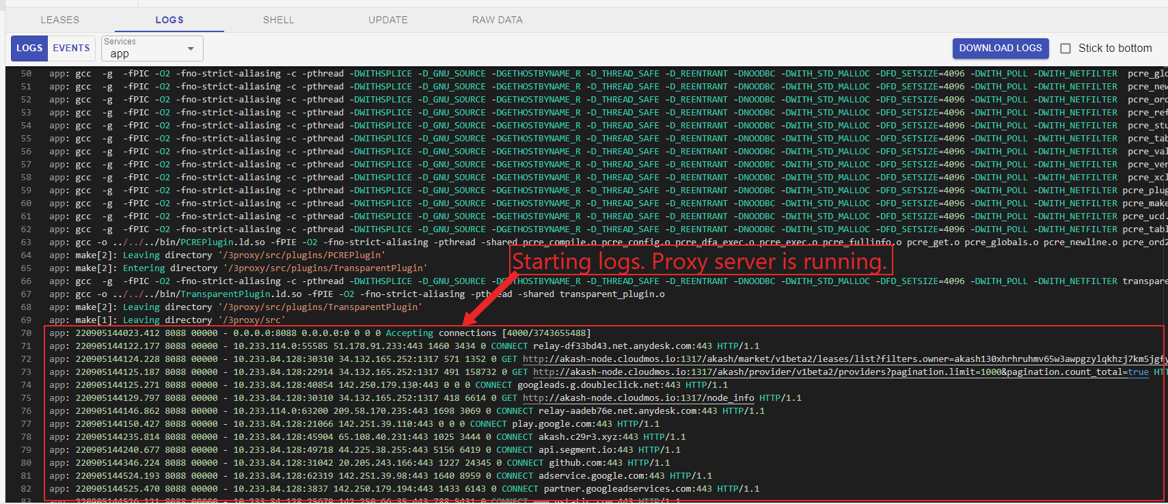Switch to the LEASES tab
Image resolution: width=1168 pixels, height=504 pixels.
coord(60,20)
